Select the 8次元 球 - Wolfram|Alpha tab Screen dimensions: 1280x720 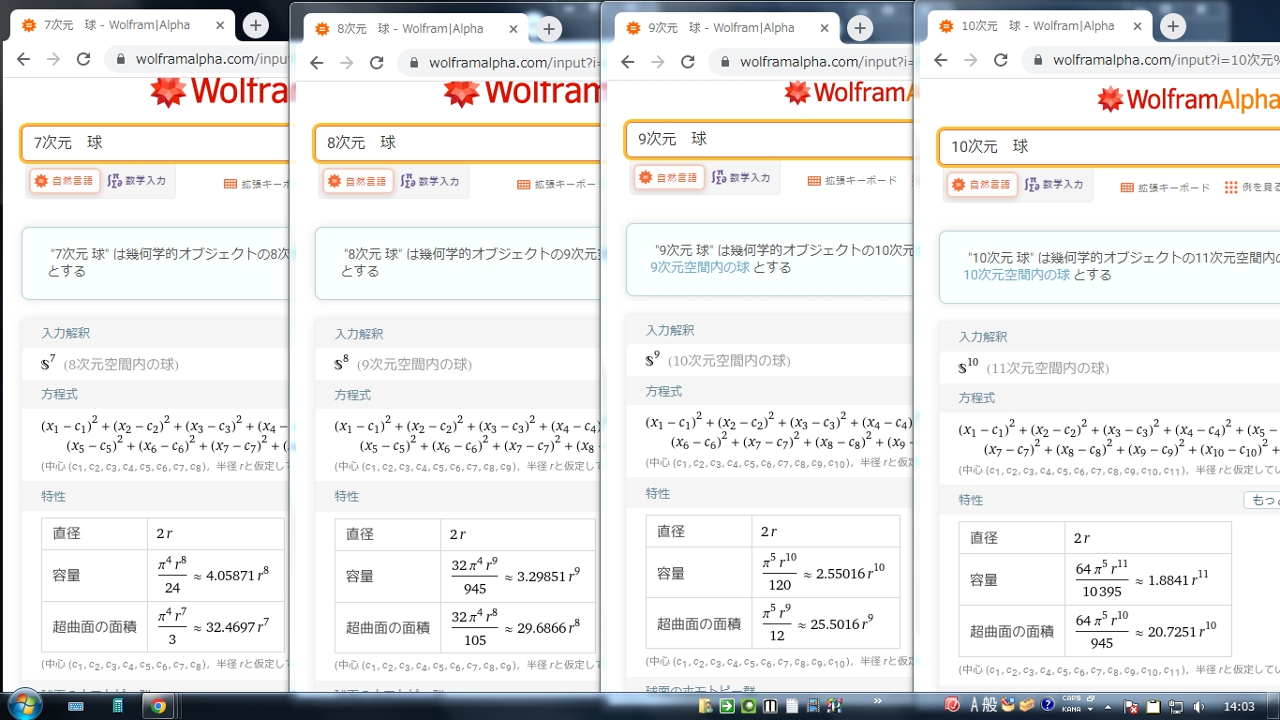[x=409, y=29]
